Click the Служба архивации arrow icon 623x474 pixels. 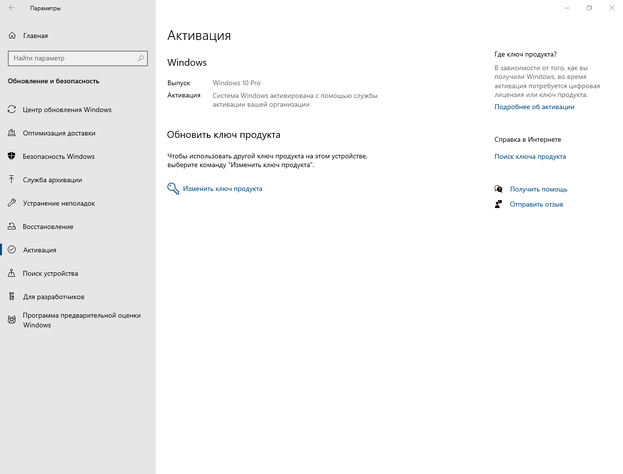tap(12, 180)
